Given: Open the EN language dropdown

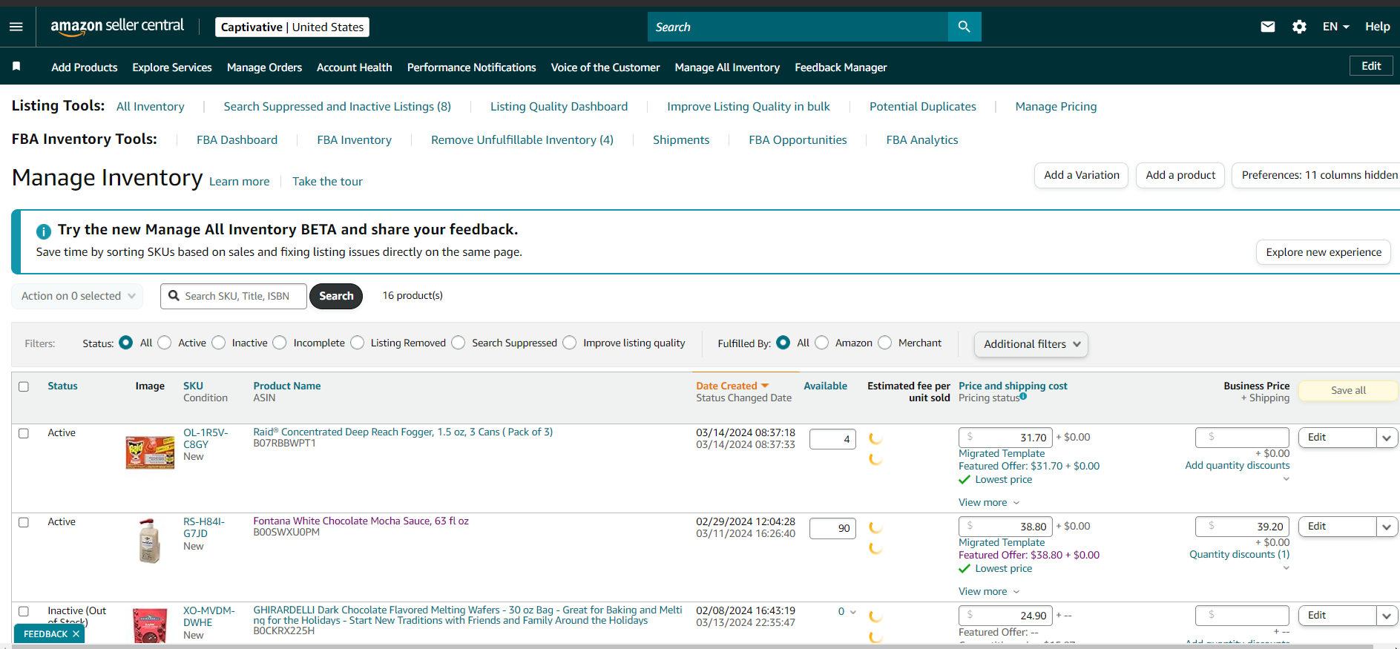Looking at the screenshot, I should point(1335,27).
